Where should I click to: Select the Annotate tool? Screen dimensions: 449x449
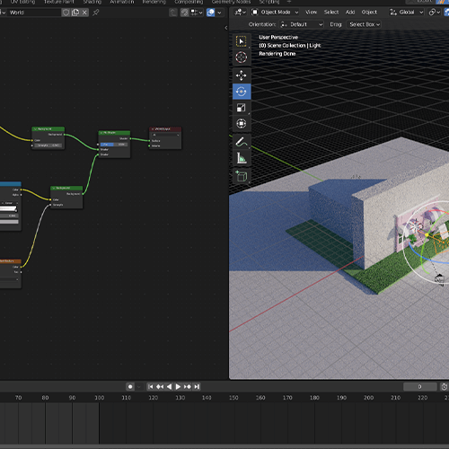click(x=242, y=142)
